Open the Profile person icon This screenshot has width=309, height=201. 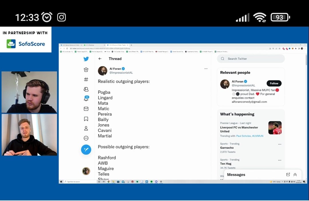tap(86, 128)
